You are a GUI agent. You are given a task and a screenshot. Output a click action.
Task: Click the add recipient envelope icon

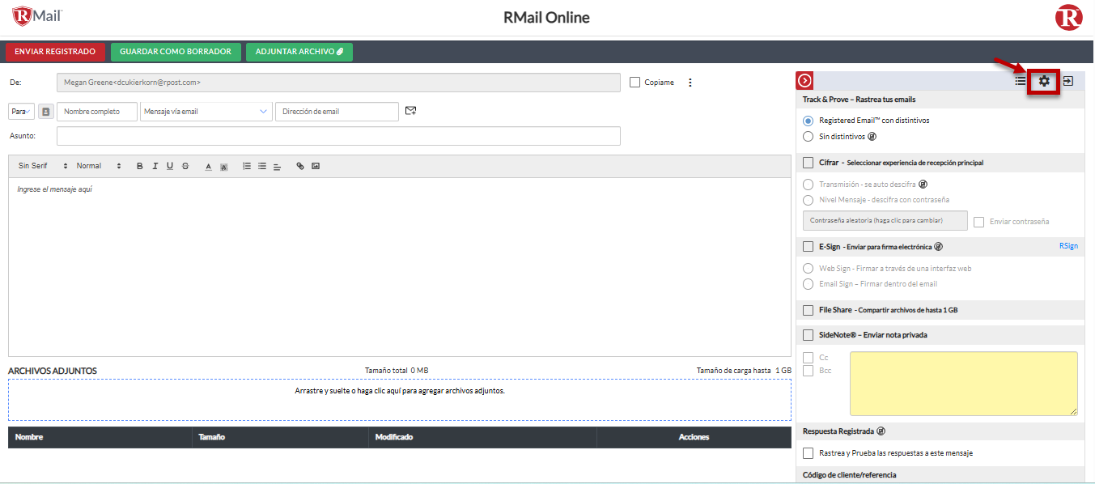tap(410, 111)
